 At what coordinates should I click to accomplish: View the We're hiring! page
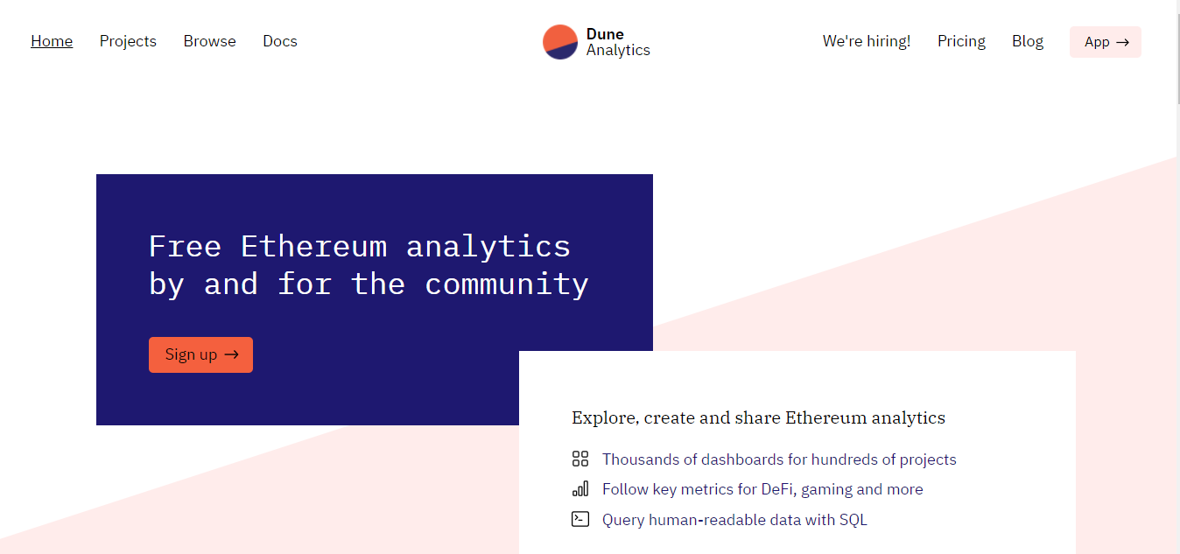point(867,41)
